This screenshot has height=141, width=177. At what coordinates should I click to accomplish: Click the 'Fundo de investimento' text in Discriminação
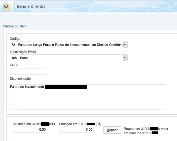coord(27,87)
